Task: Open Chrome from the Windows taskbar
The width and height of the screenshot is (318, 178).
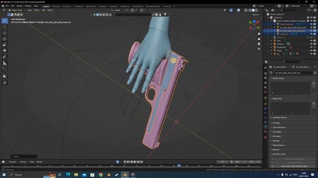Action: [x=100, y=175]
